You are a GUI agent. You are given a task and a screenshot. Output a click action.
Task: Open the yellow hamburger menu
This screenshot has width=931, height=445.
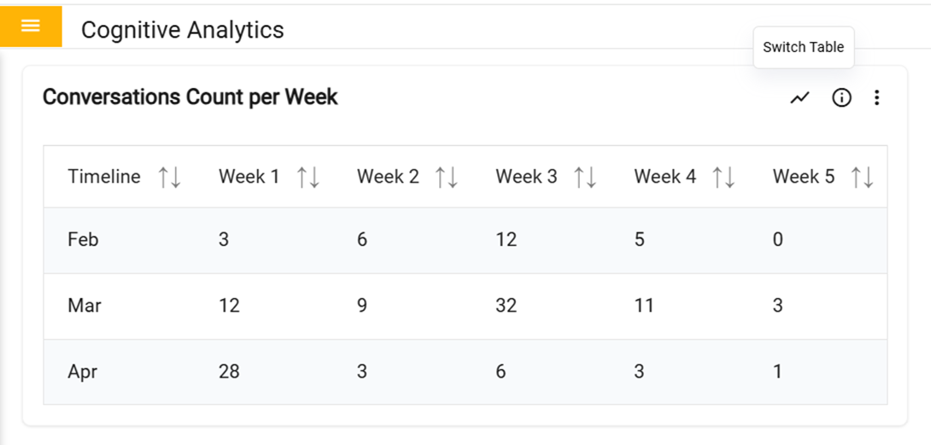(31, 26)
